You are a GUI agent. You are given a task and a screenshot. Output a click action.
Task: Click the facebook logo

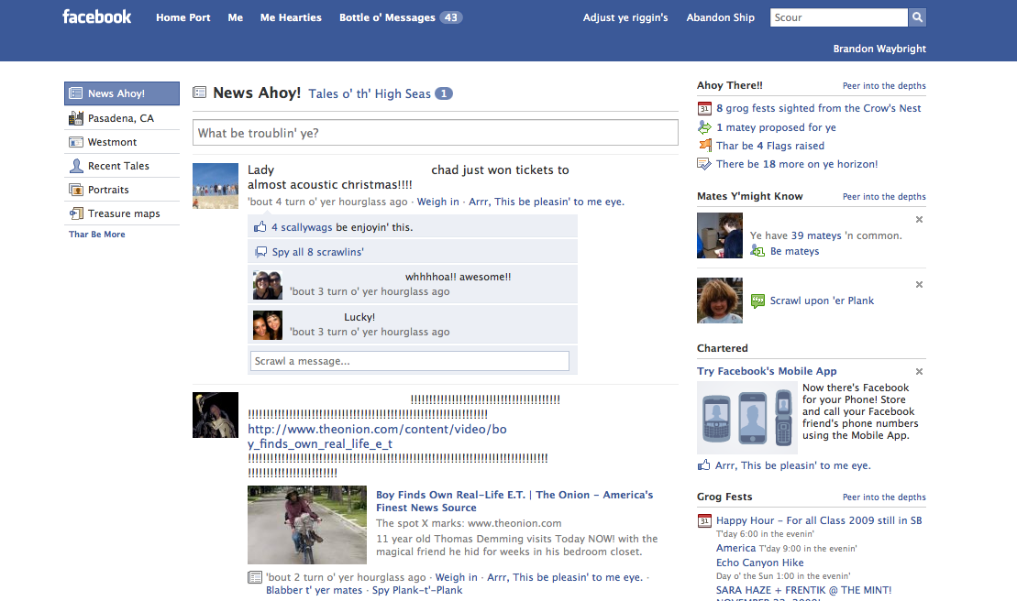click(96, 16)
